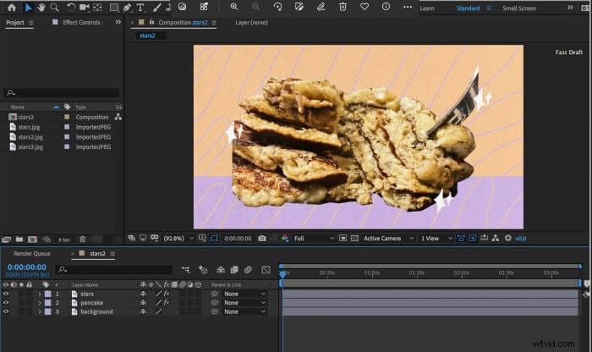Open the Full resolution dropdown

tap(314, 239)
